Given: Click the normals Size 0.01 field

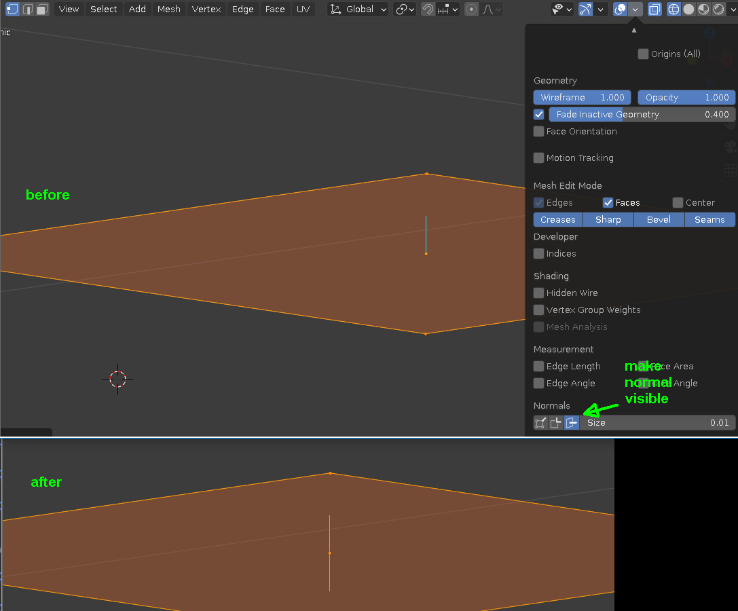Looking at the screenshot, I should (657, 423).
